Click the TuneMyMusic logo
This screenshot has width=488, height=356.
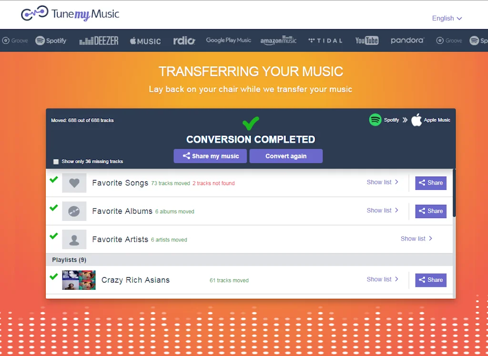click(70, 14)
